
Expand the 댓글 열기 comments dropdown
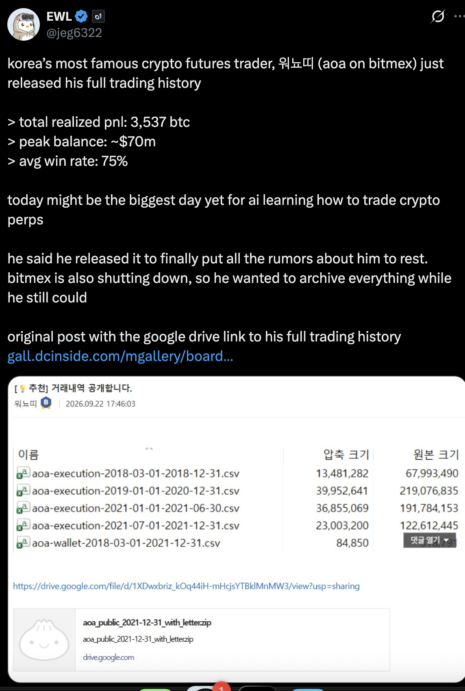(430, 540)
